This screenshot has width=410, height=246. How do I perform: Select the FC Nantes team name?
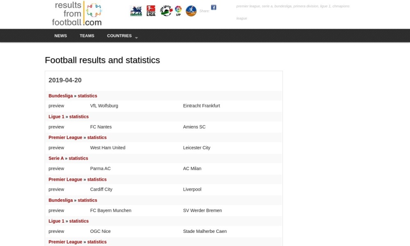pos(101,127)
